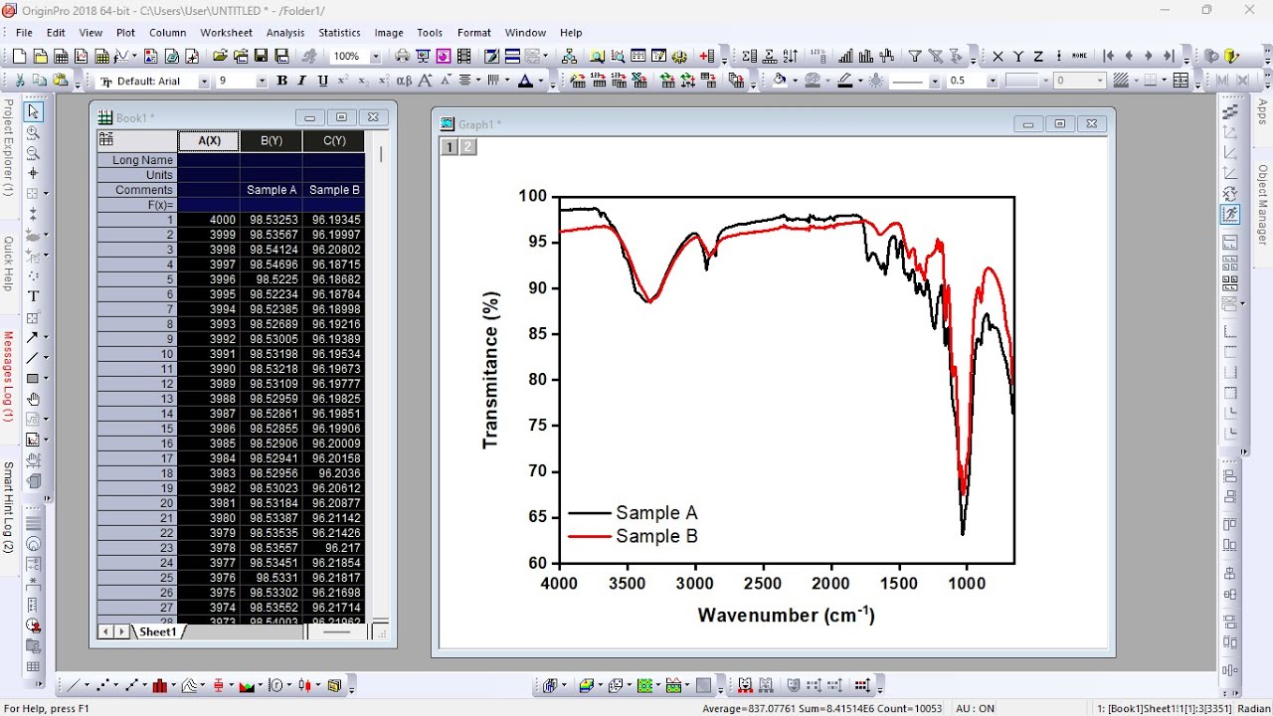Click the Wavenumber axis title
This screenshot has height=716, width=1273.
[786, 615]
